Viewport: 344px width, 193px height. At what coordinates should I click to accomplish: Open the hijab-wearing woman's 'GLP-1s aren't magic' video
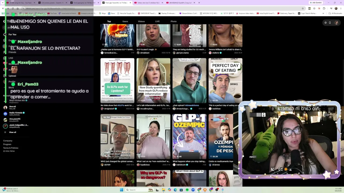coord(153,36)
